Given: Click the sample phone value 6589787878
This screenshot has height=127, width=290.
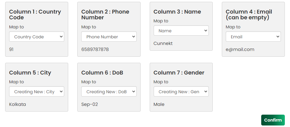Looking at the screenshot, I should pos(95,49).
